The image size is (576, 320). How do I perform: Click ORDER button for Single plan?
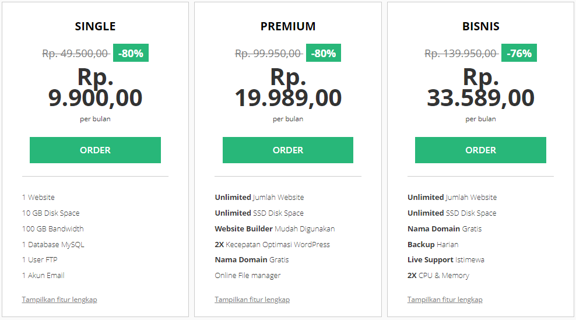point(95,150)
